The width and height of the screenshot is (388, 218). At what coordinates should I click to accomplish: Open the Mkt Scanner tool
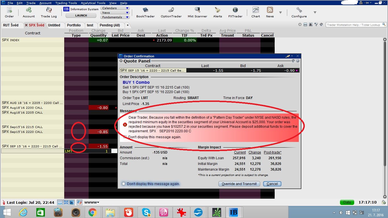click(x=197, y=12)
